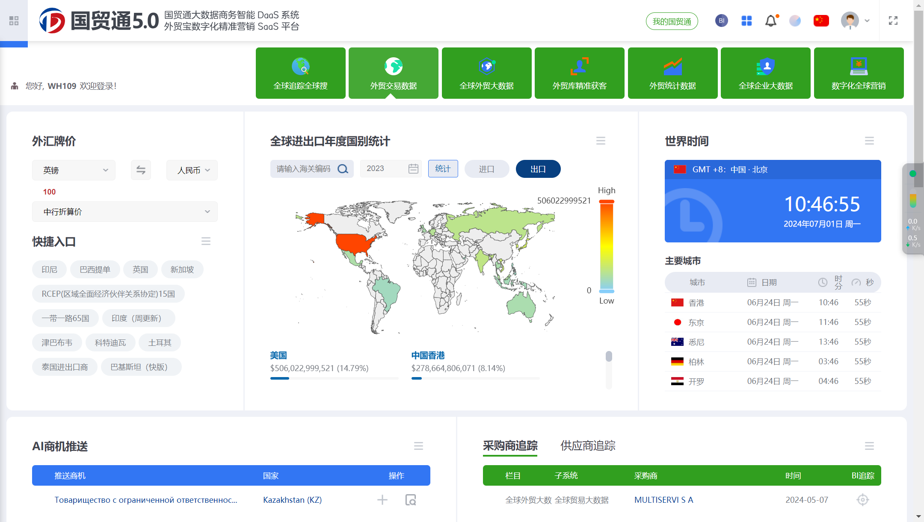Open the 人民币 currency dropdown

click(x=192, y=170)
